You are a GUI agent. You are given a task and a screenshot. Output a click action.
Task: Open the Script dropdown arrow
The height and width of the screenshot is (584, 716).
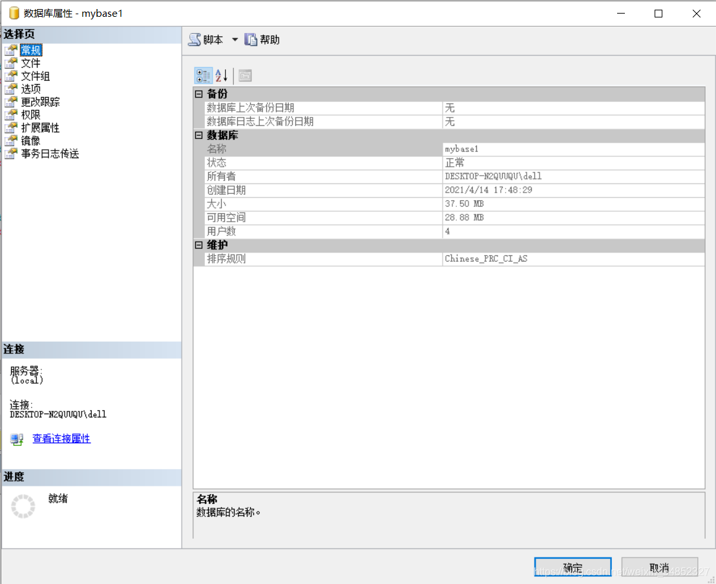pos(235,39)
